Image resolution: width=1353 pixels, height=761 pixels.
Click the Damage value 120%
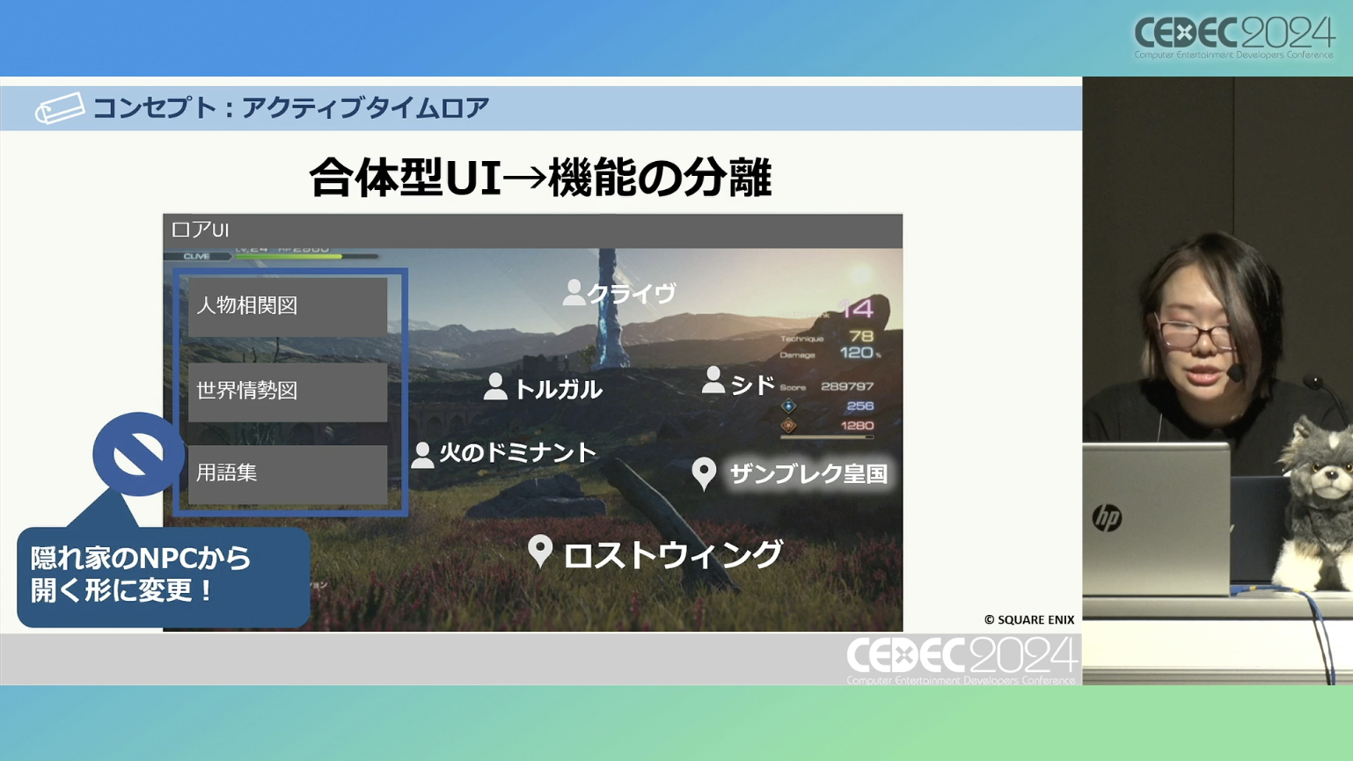pos(859,353)
